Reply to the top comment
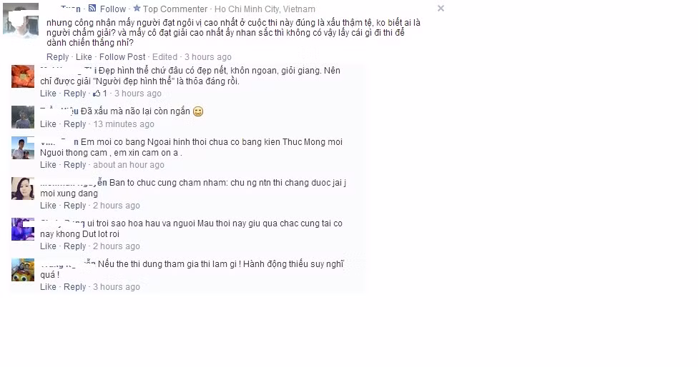 point(57,57)
